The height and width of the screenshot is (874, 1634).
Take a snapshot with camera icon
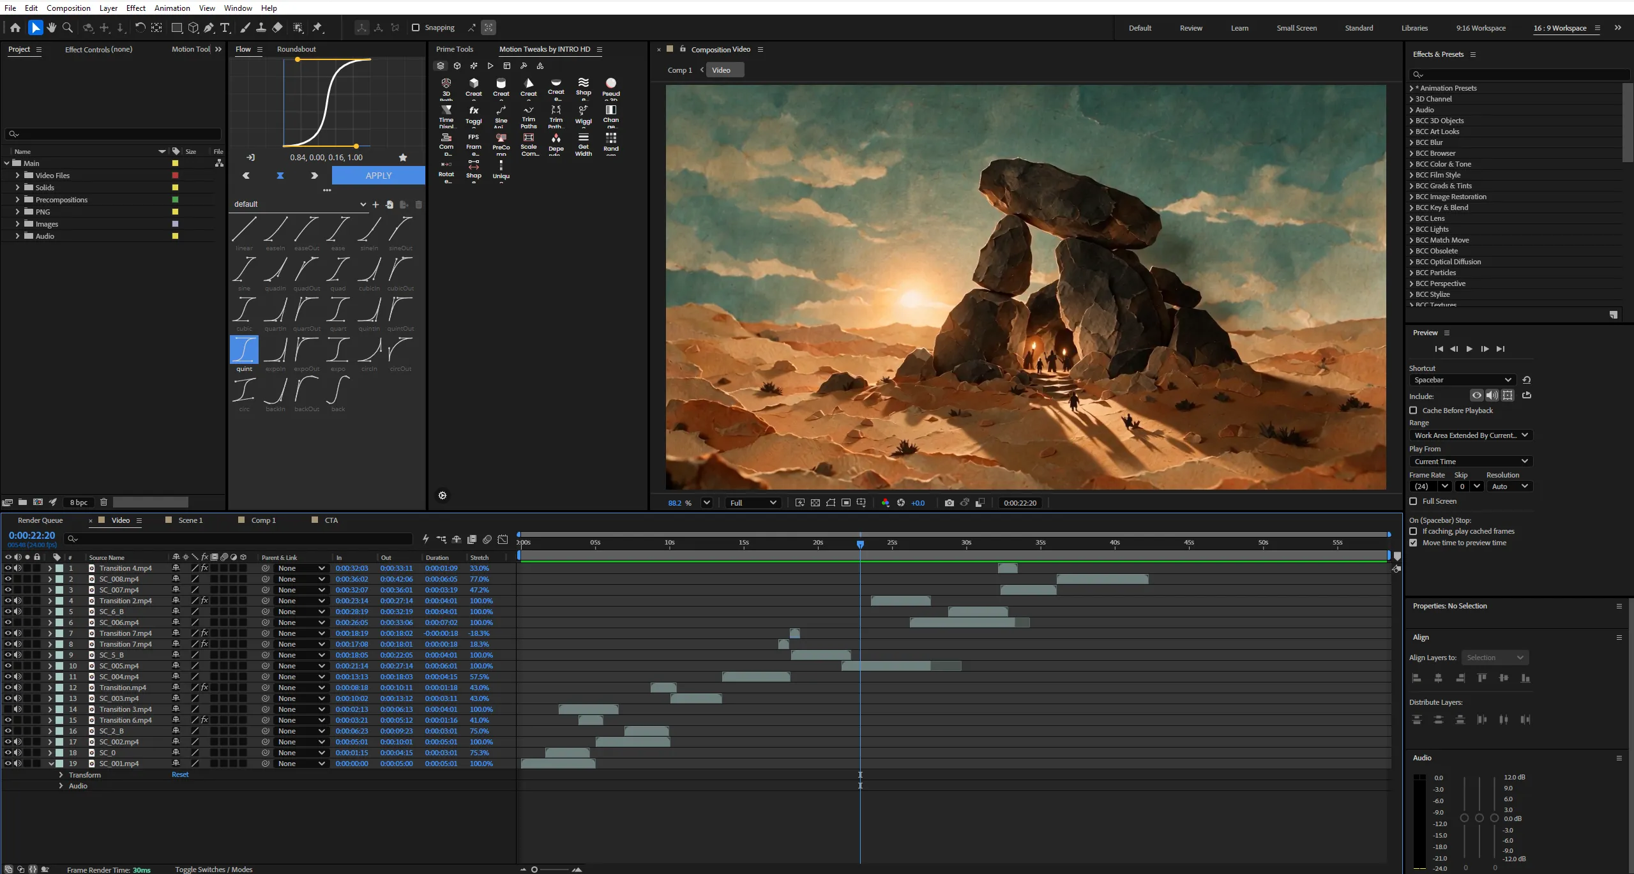[949, 503]
